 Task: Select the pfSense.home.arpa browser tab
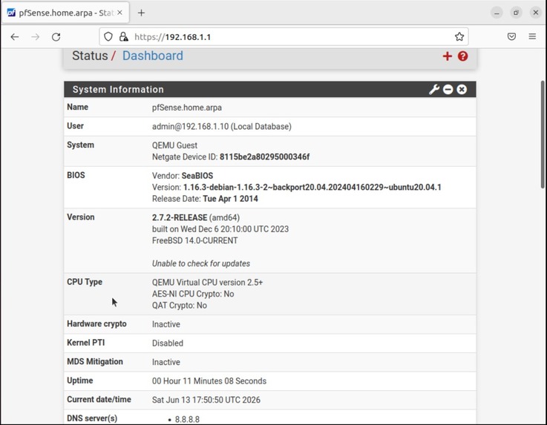point(65,13)
